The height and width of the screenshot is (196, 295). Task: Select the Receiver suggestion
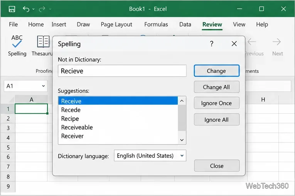(118, 136)
